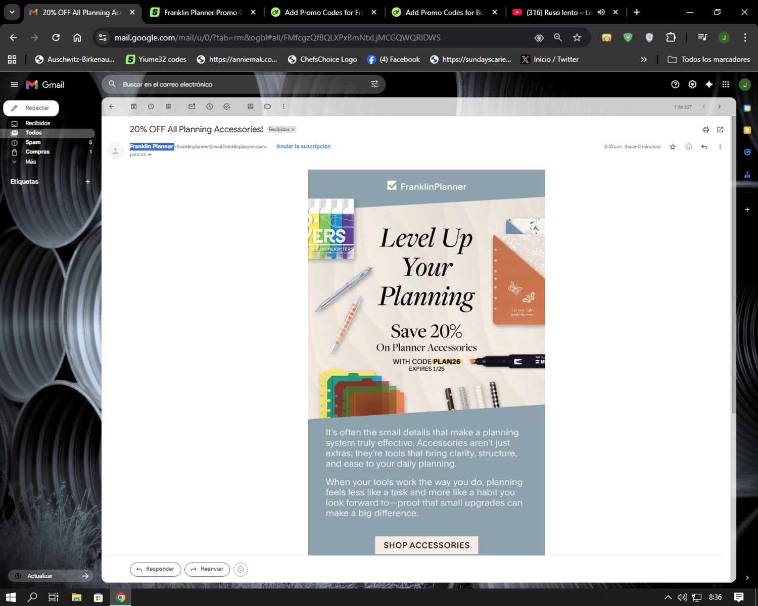Screen dimensions: 758x606
Task: Open the Labels icon in toolbar
Action: [268, 107]
